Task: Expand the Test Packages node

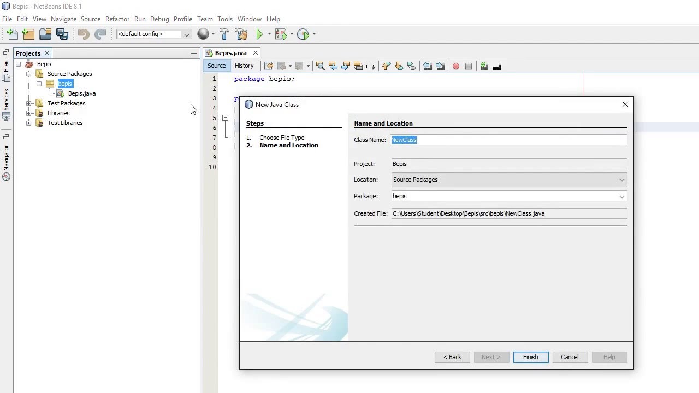Action: (x=29, y=103)
